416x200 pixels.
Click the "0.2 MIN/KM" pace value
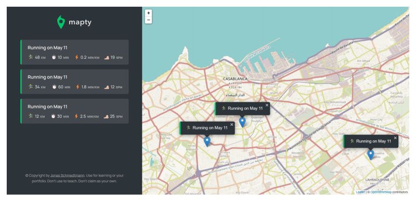click(90, 58)
